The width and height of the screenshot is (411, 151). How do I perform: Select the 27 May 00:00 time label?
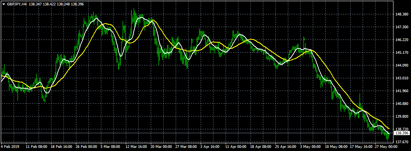pyautogui.click(x=386, y=147)
